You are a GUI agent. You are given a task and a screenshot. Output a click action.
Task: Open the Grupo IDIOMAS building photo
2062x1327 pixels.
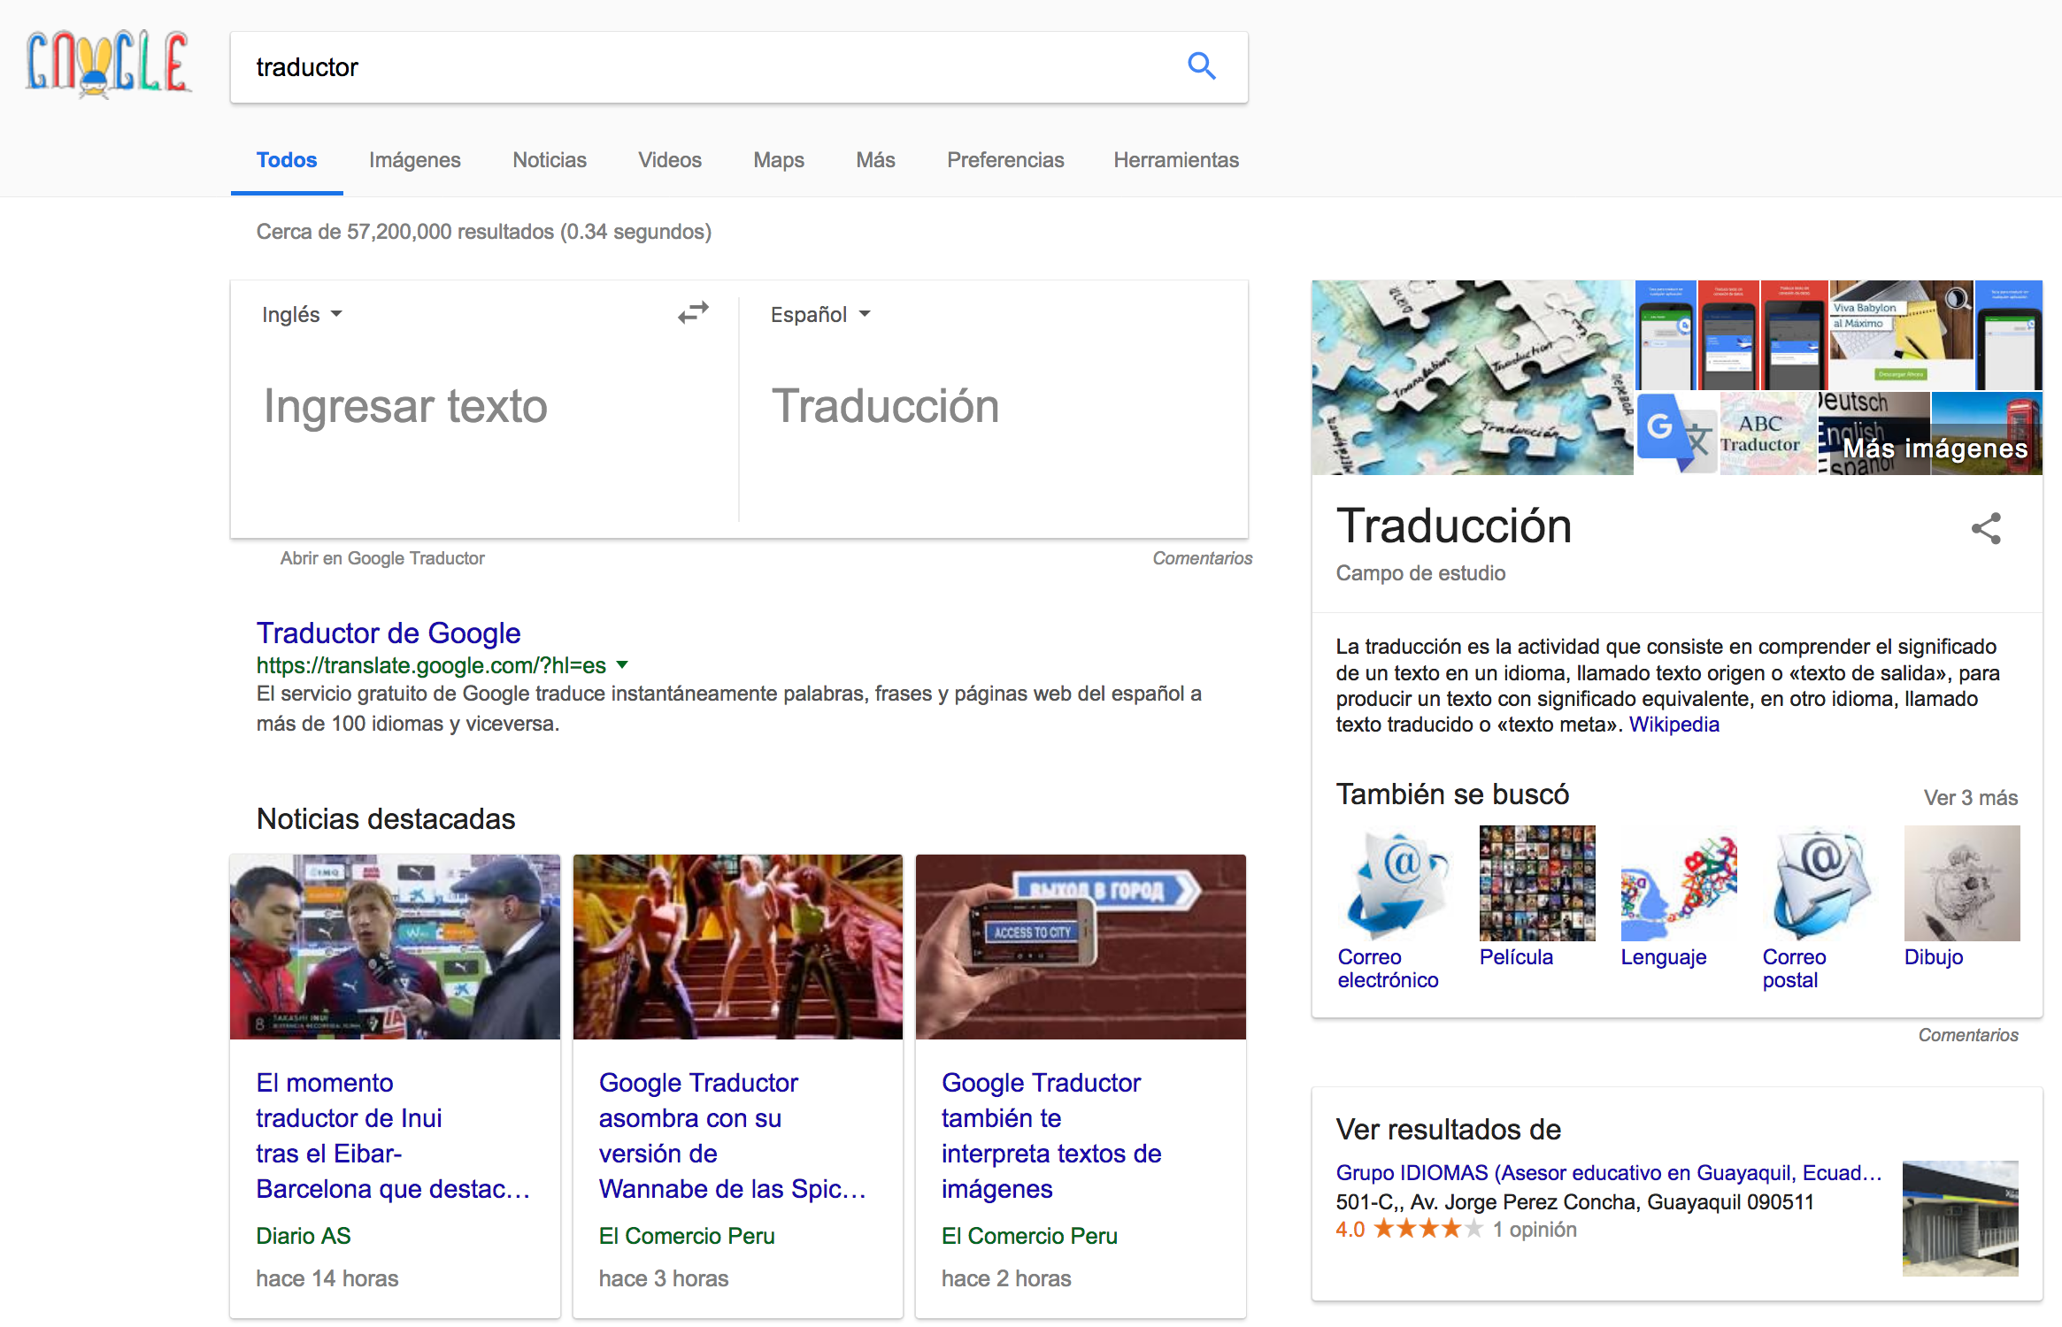click(1960, 1218)
